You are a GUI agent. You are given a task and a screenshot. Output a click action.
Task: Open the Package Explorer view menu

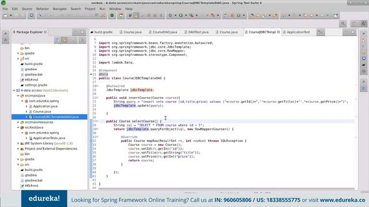(82, 40)
